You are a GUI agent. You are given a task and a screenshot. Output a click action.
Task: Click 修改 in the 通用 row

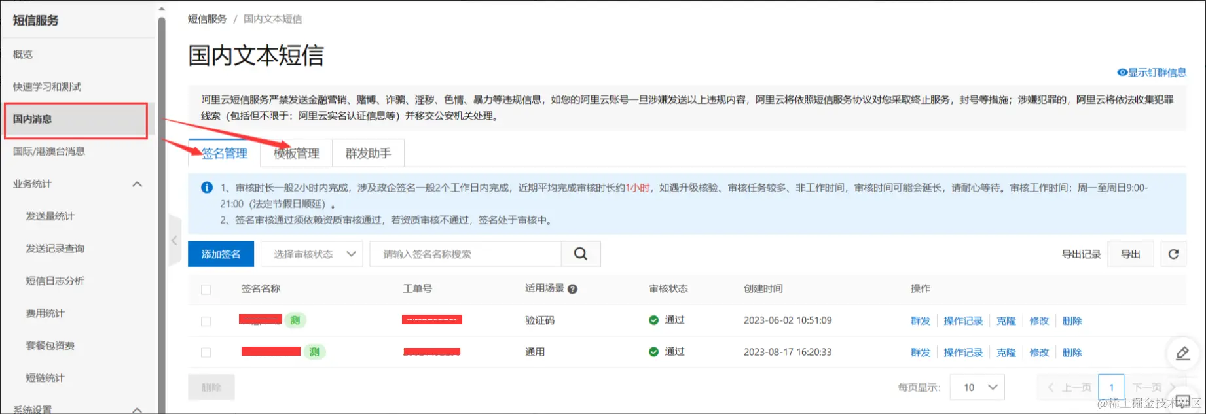coord(1039,352)
